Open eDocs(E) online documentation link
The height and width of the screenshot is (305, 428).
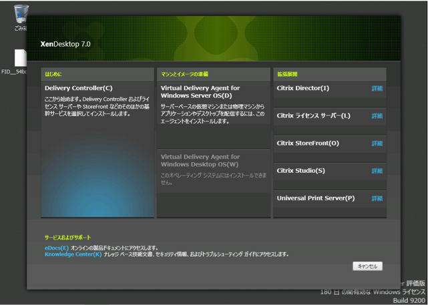(57, 248)
